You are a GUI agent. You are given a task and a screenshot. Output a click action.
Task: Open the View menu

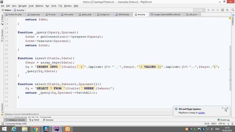(14, 6)
